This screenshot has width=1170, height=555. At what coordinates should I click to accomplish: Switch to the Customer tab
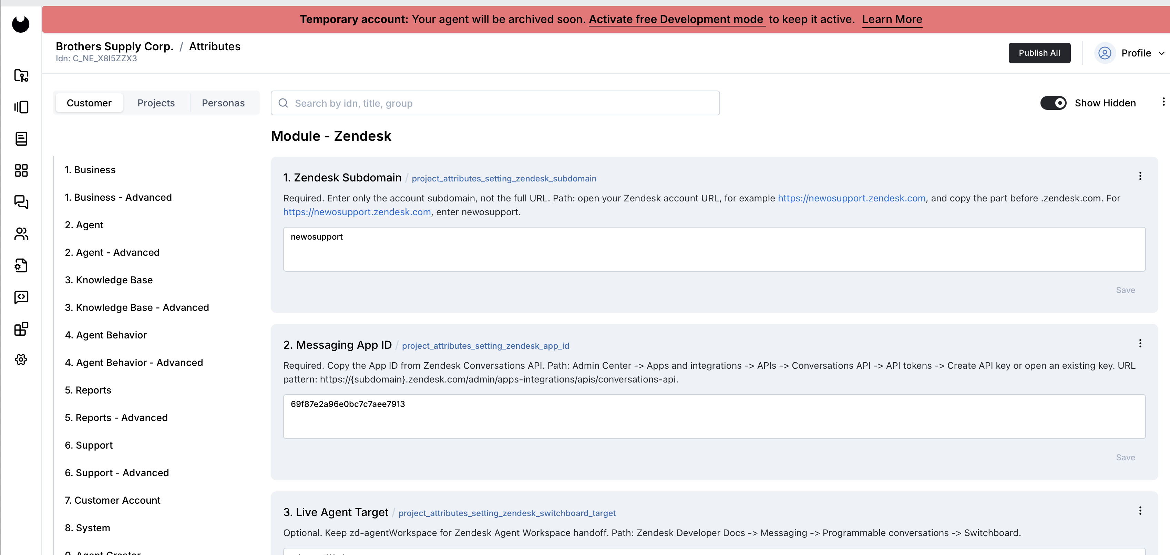click(89, 103)
